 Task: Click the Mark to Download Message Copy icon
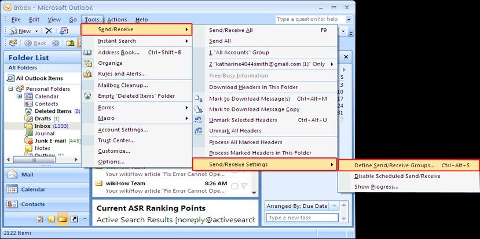click(x=199, y=109)
